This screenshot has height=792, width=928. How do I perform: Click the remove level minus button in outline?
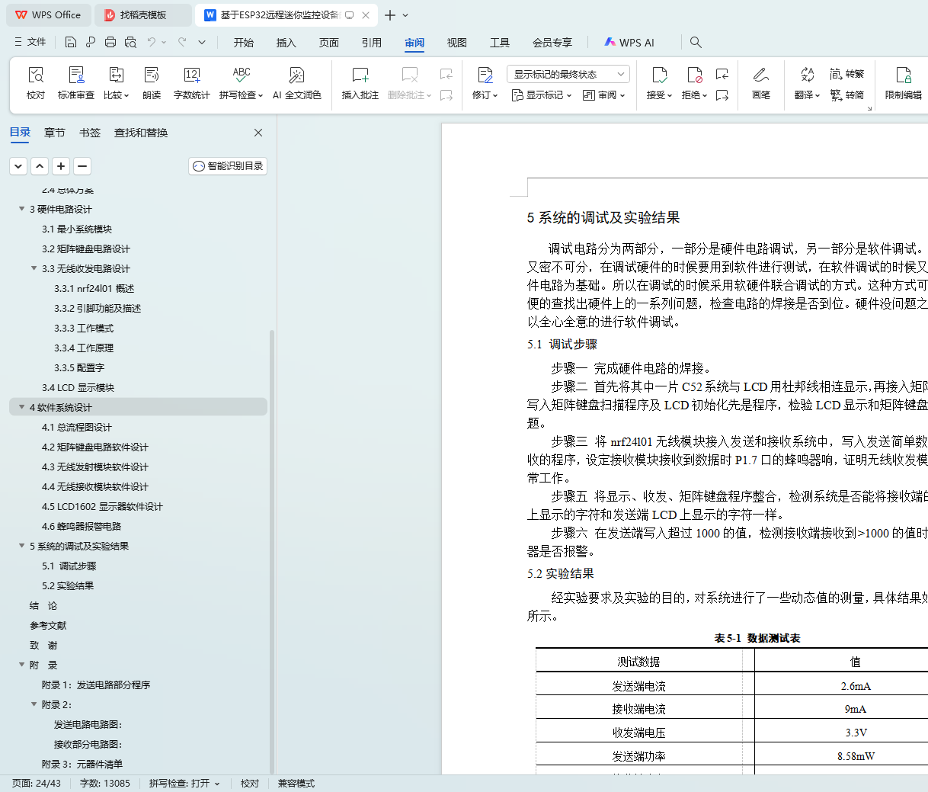(82, 166)
